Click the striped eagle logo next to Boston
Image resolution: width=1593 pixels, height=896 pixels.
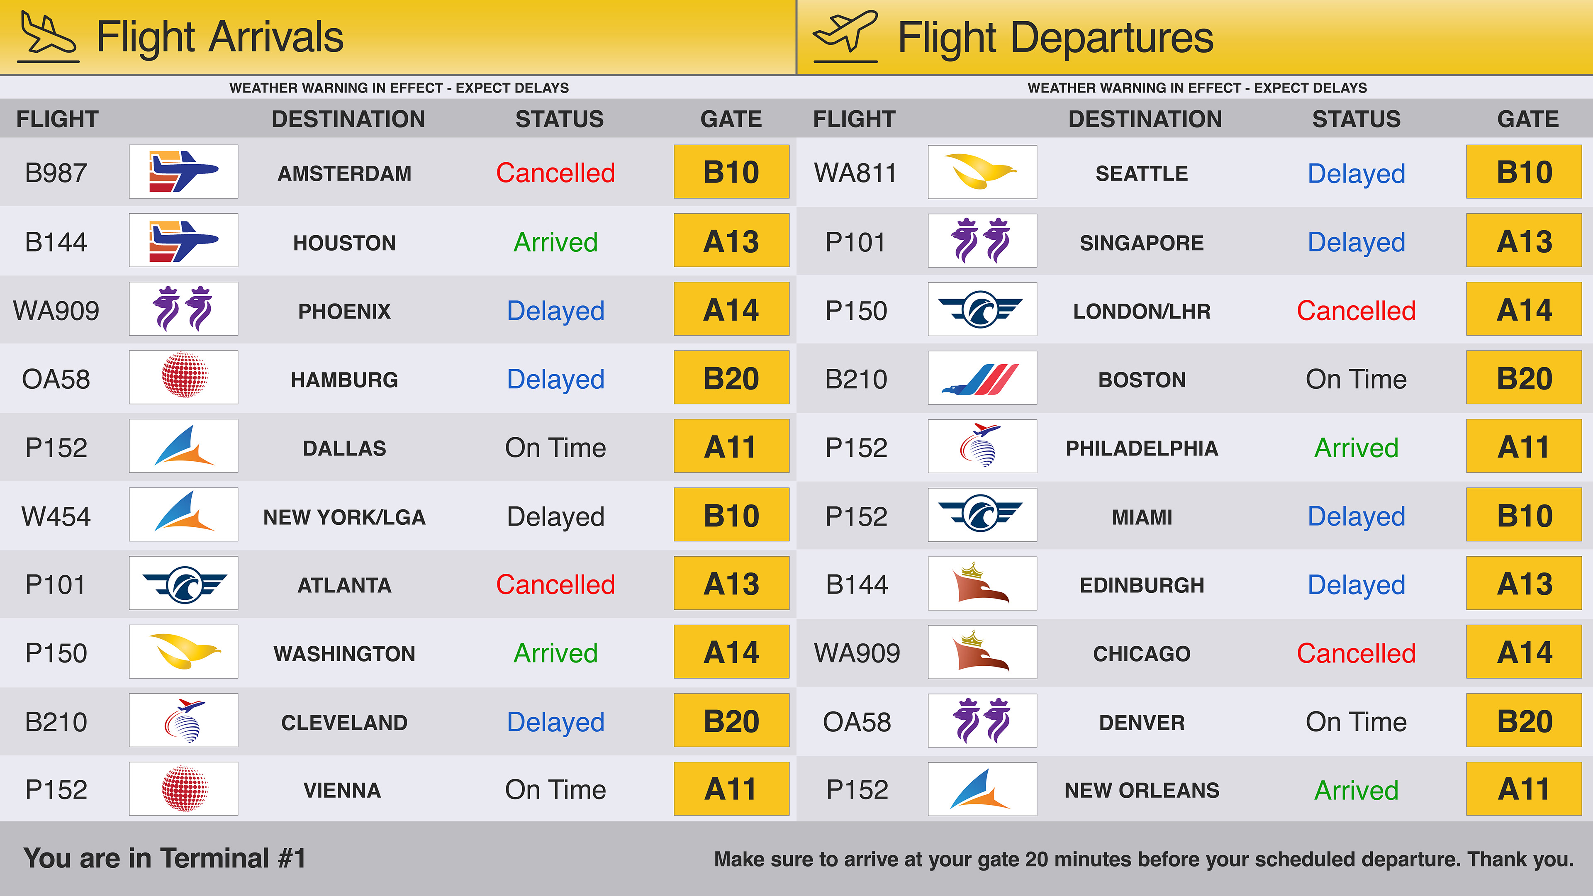982,378
